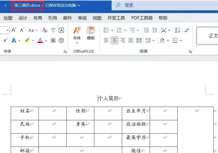Apply red font color

[40, 40]
